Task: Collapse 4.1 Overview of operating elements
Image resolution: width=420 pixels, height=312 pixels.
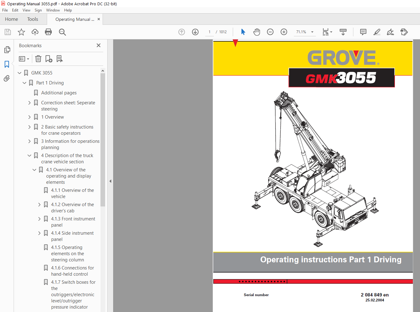Action: pyautogui.click(x=34, y=170)
